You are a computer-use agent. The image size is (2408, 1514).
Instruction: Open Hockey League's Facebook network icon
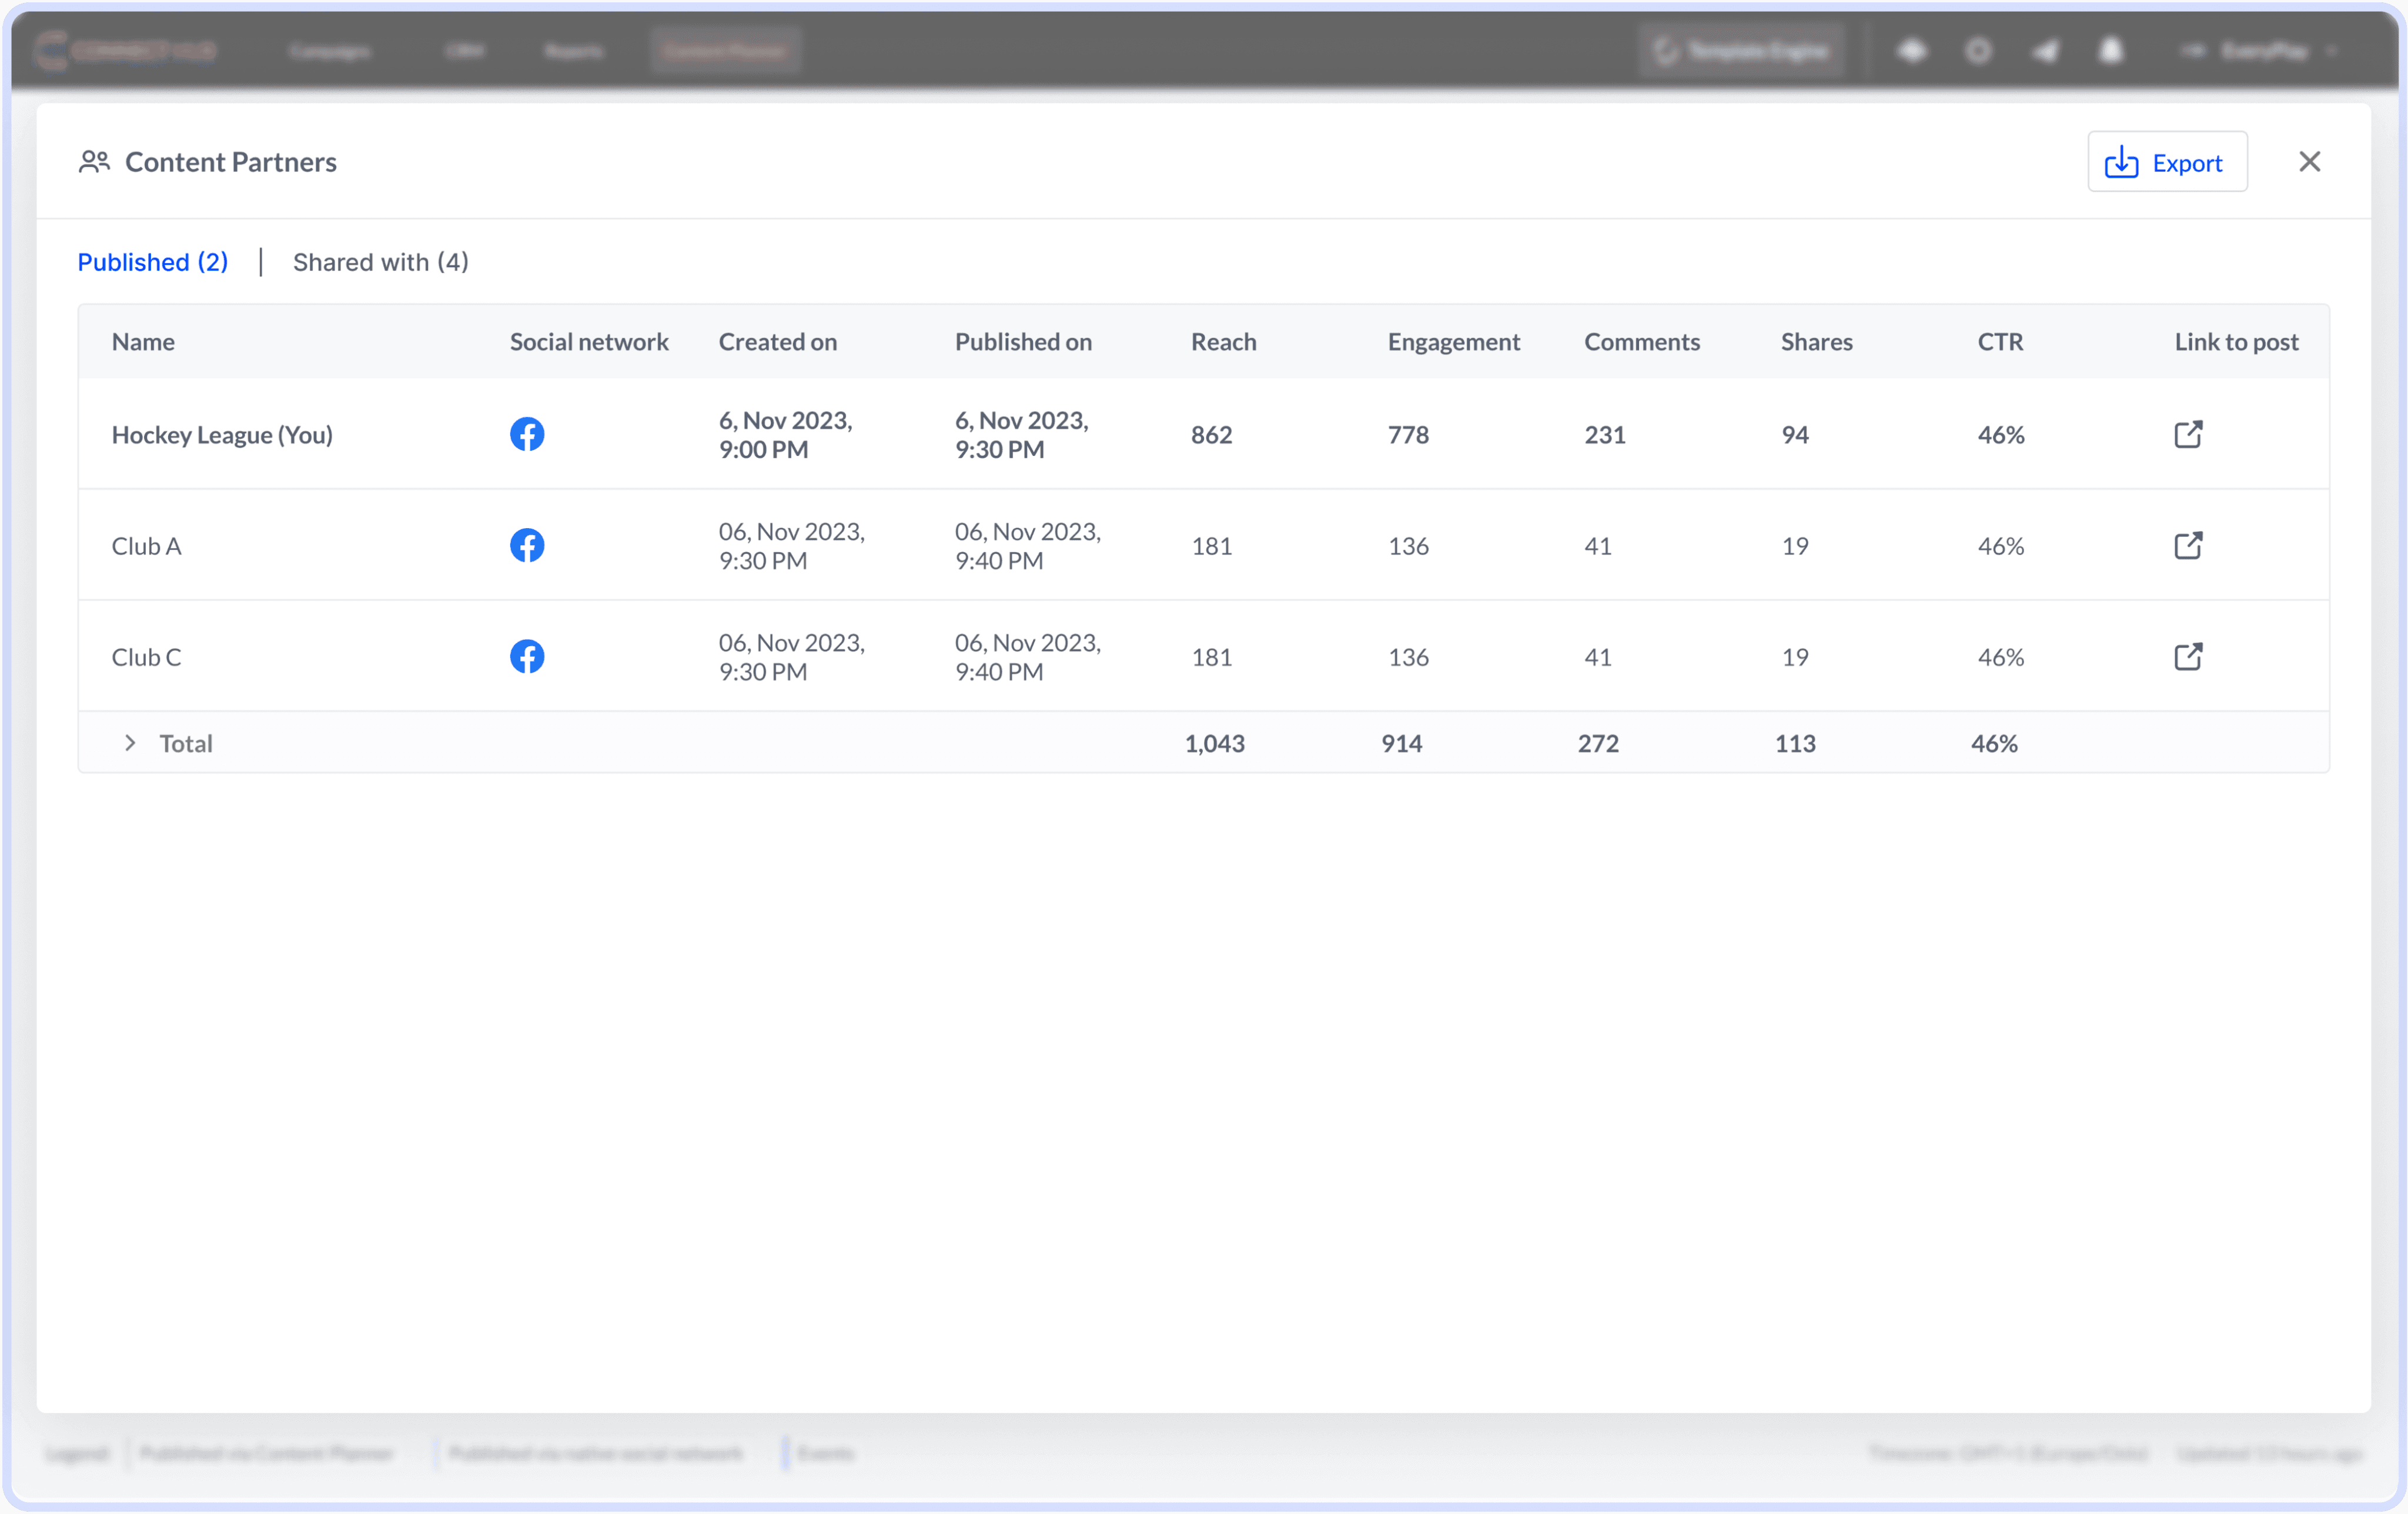(527, 434)
